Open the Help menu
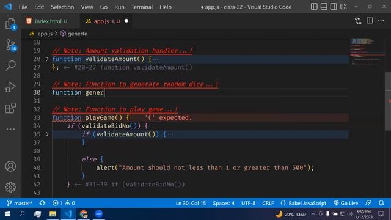The height and width of the screenshot is (220, 391). [166, 7]
